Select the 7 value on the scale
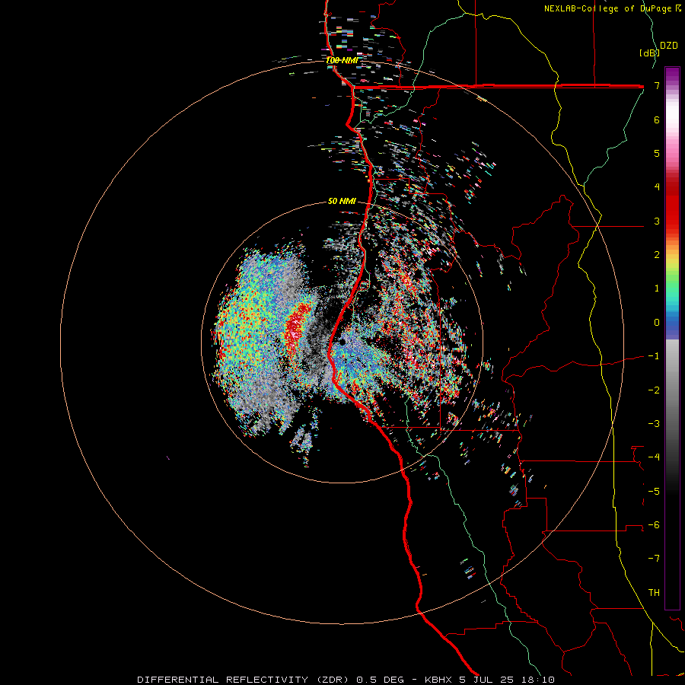This screenshot has height=685, width=685. [657, 86]
